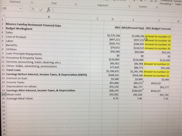Click 'Services (accounting, trash, cleaning, etc.)' cell

tap(34, 62)
